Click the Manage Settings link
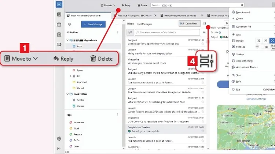The height and width of the screenshot is (154, 275). tap(256, 99)
